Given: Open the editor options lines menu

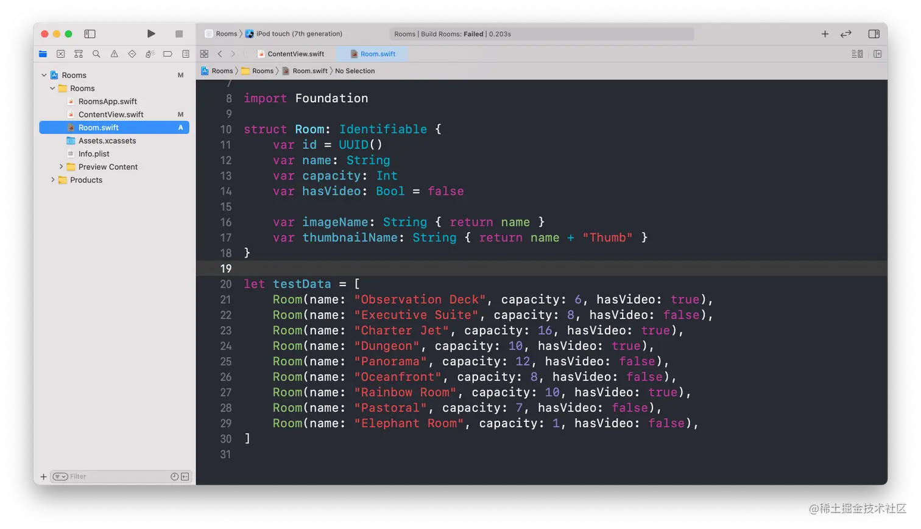Looking at the screenshot, I should pos(857,54).
